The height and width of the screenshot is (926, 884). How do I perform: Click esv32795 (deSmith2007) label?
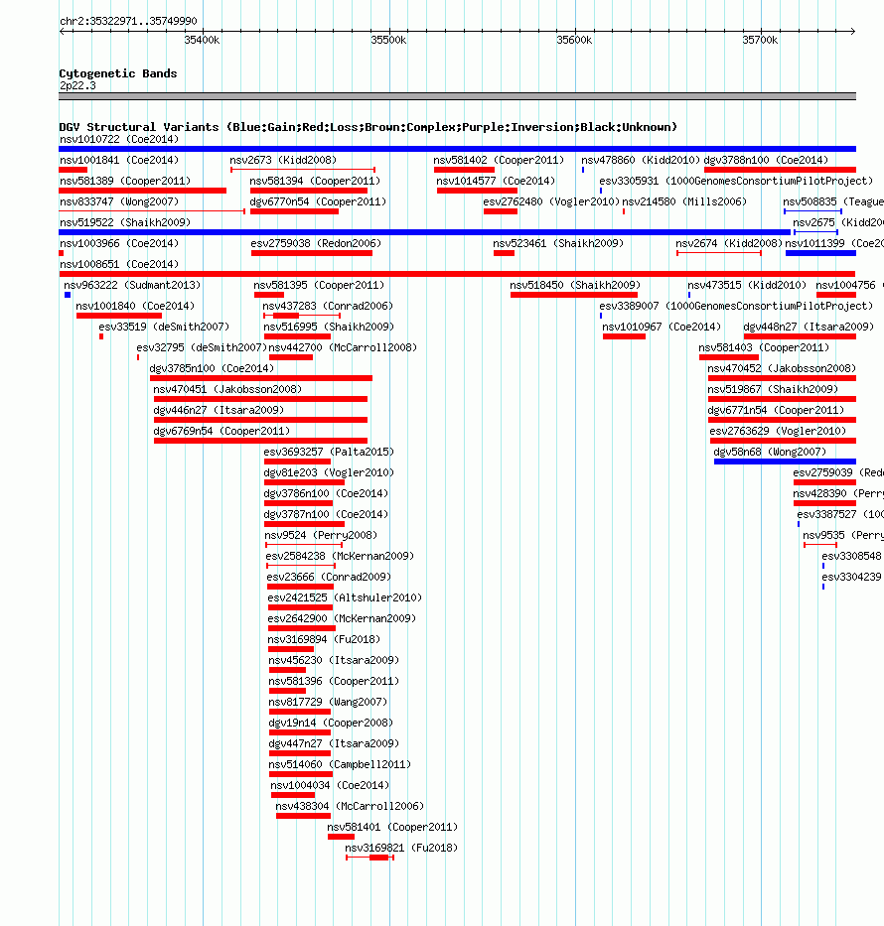pos(202,347)
